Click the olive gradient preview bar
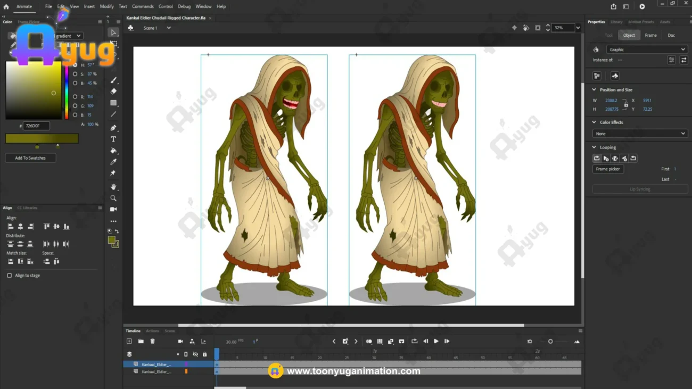The width and height of the screenshot is (692, 389). pos(42,138)
